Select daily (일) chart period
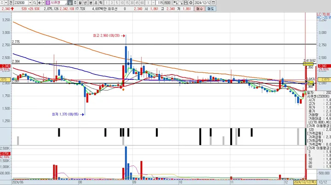The image size is (331, 185). click(70, 3)
